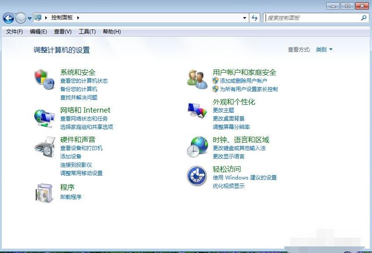Click 更改桌面背景 link
This screenshot has height=253, width=372.
click(229, 119)
